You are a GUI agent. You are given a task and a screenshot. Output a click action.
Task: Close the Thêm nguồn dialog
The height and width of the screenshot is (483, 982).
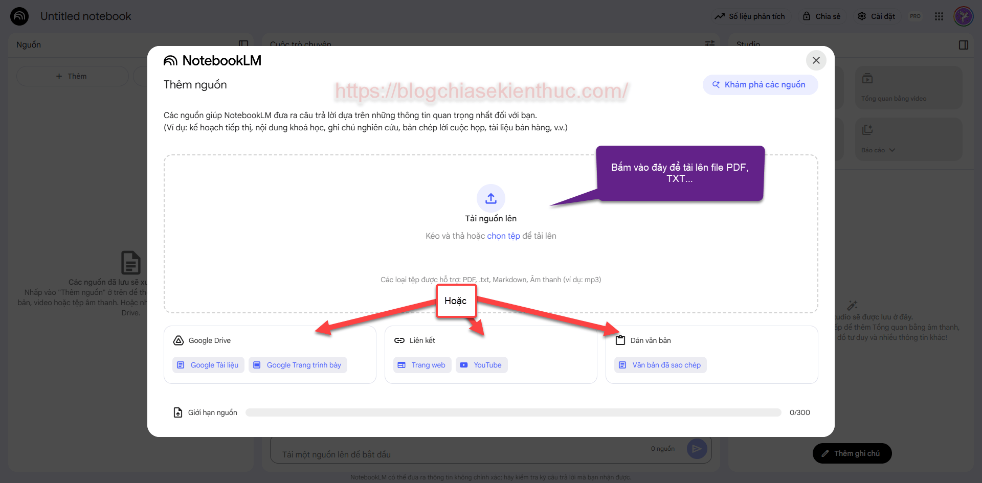pos(816,60)
